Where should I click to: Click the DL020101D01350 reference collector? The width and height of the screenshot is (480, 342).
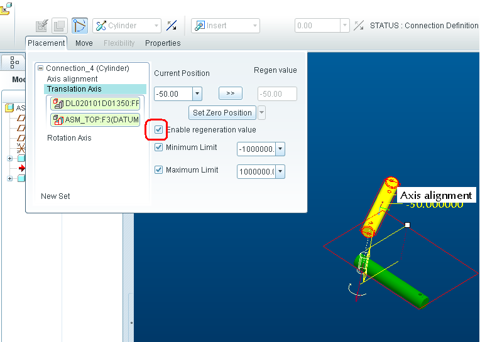95,104
